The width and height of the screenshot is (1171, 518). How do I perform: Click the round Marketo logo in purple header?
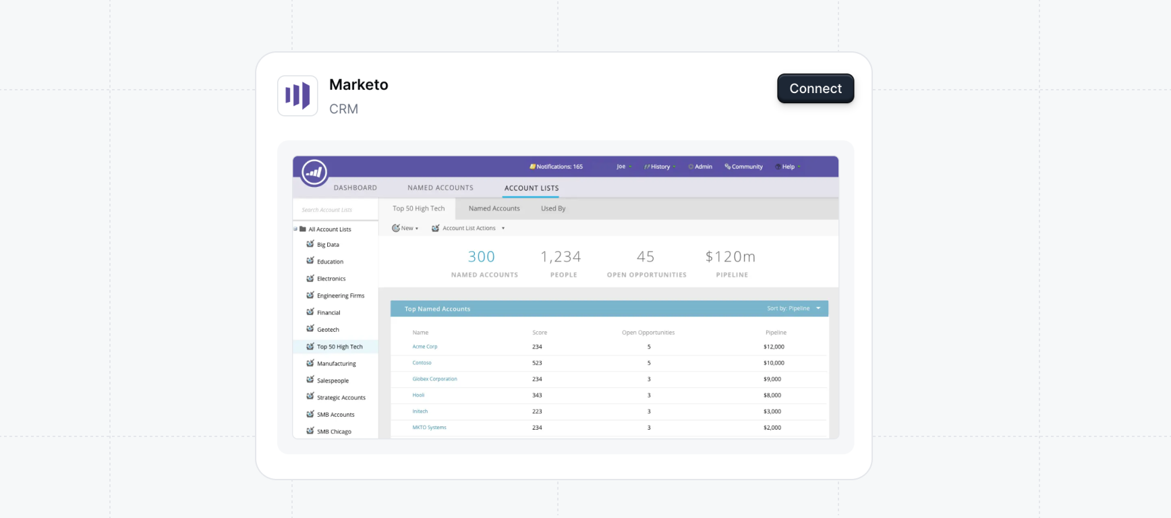tap(314, 173)
